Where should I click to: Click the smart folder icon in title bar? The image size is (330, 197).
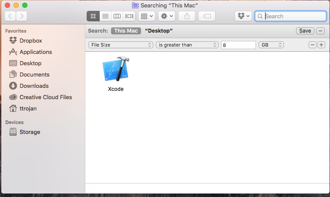click(x=135, y=5)
